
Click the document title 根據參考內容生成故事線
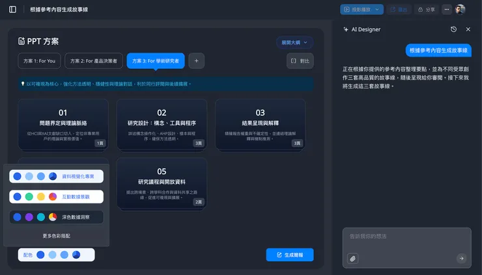[x=59, y=10]
